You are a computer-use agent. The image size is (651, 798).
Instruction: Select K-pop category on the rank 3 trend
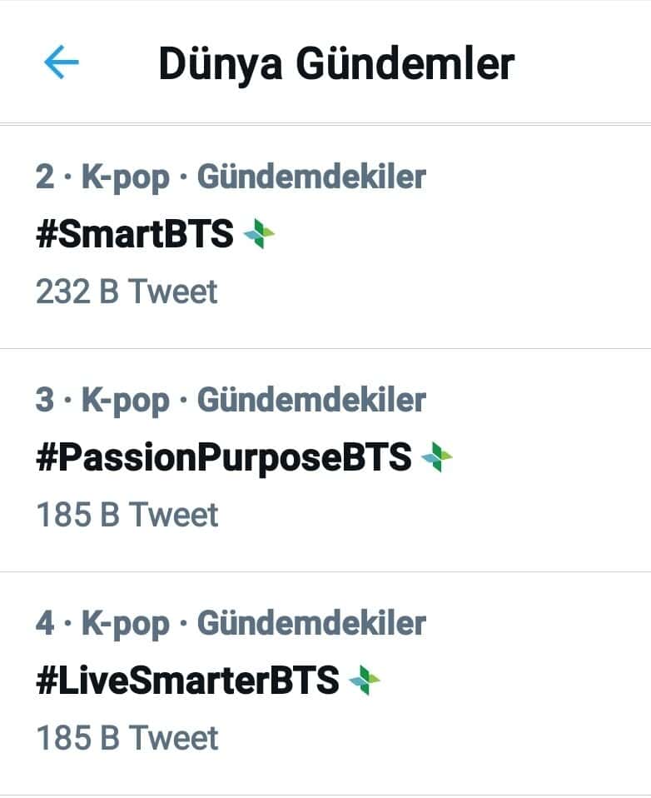click(x=125, y=400)
